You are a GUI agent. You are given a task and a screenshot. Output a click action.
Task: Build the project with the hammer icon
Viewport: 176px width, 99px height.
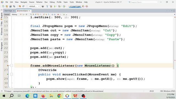(47, 6)
